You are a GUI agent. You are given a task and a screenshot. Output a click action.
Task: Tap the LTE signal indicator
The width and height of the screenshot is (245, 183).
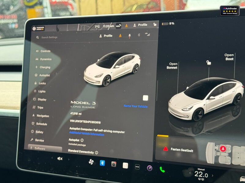pyautogui.click(x=148, y=35)
